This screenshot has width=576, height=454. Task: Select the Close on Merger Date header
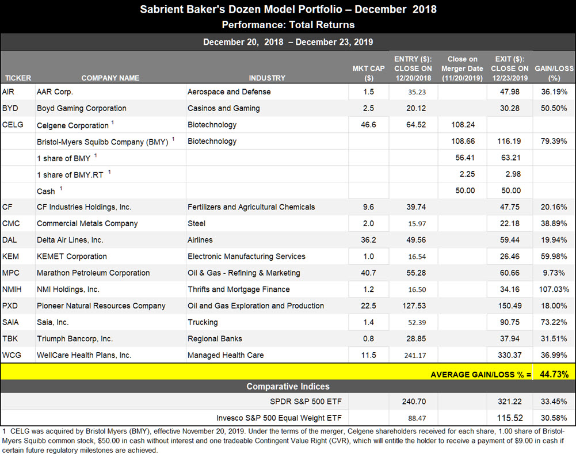click(x=462, y=68)
